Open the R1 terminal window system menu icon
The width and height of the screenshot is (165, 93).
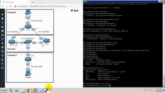84,2
